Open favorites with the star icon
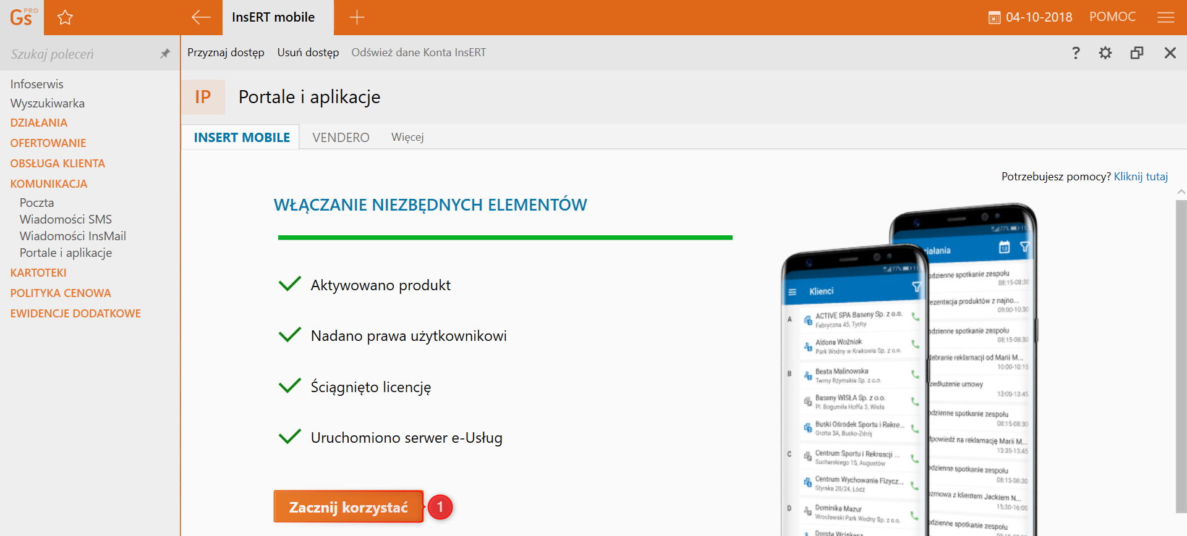 tap(65, 17)
